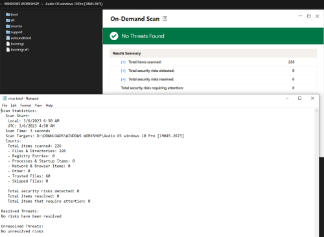
Task: Click the Notepad icon in virus total title bar
Action: click(5, 98)
